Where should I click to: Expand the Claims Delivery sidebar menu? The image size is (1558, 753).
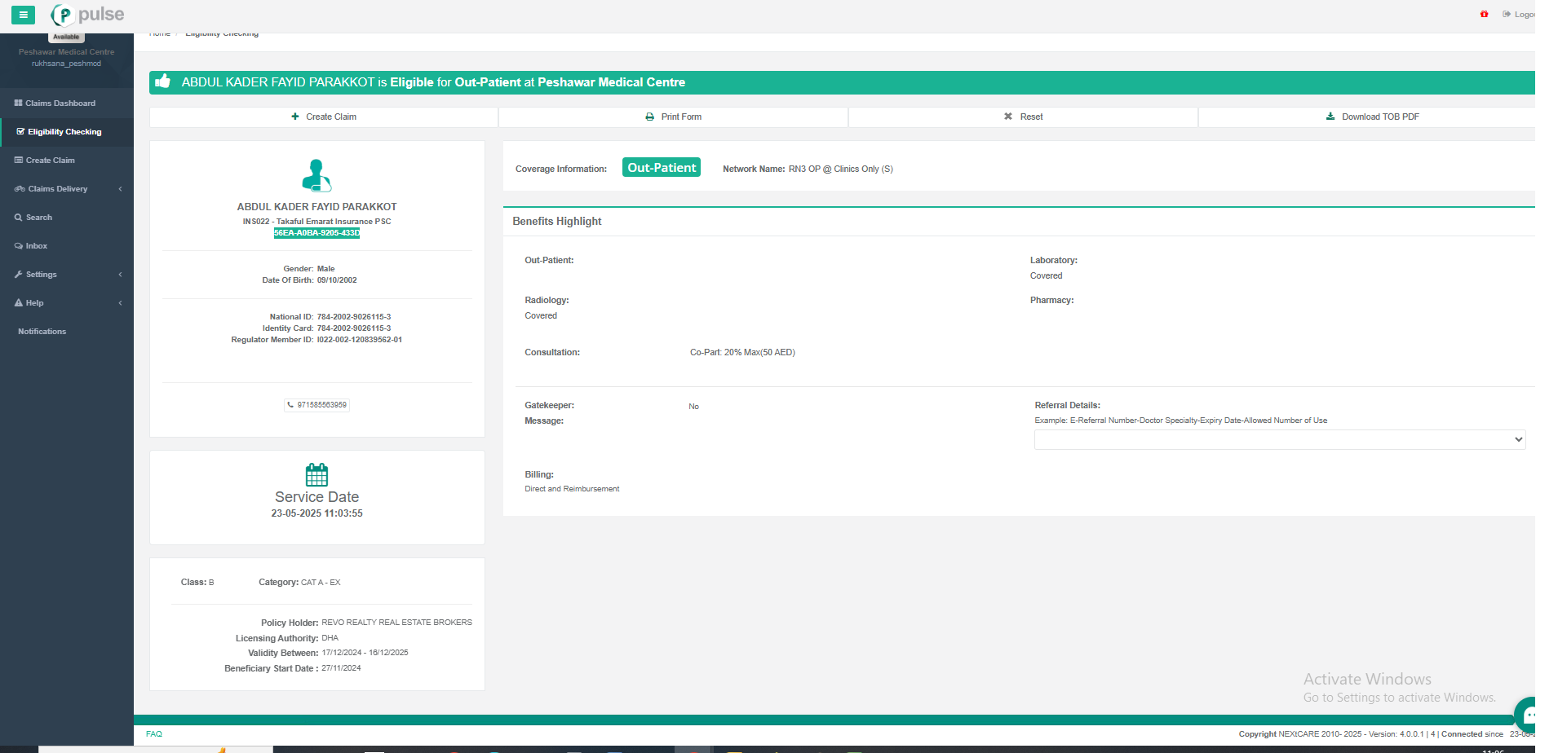66,189
